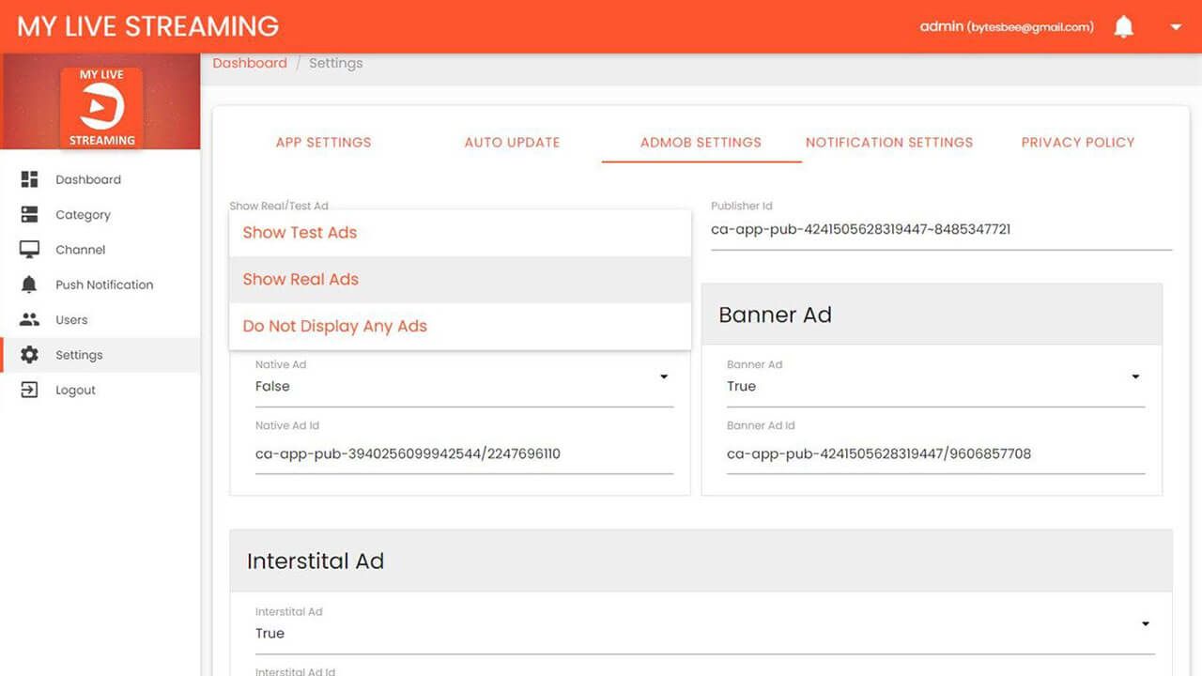The height and width of the screenshot is (676, 1202).
Task: Open the Notification Settings tab
Action: (x=888, y=143)
